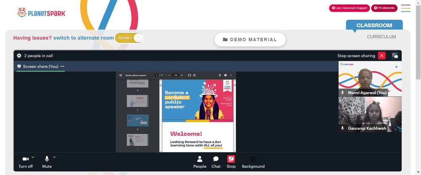Viewport: 421px width, 175px height.
Task: Switch to the CURRICULUM tab
Action: click(x=381, y=37)
